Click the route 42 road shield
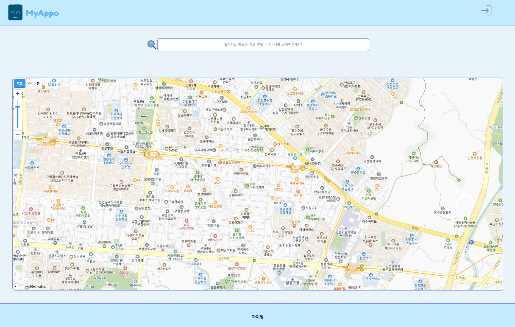This screenshot has width=515, height=327. click(471, 242)
